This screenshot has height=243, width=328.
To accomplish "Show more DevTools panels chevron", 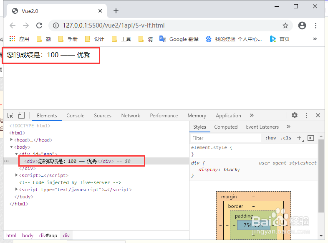I will pos(252,115).
